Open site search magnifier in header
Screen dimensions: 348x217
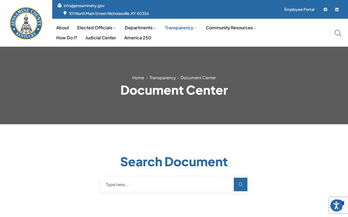pos(338,33)
